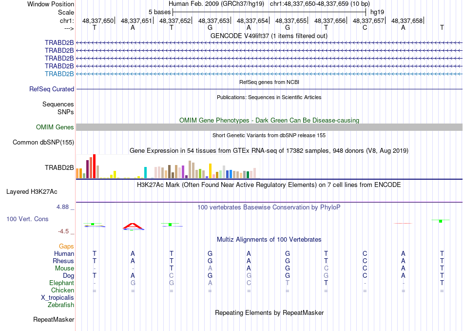Click the hg19 label beside scale bar
463x331 pixels.
click(x=377, y=12)
